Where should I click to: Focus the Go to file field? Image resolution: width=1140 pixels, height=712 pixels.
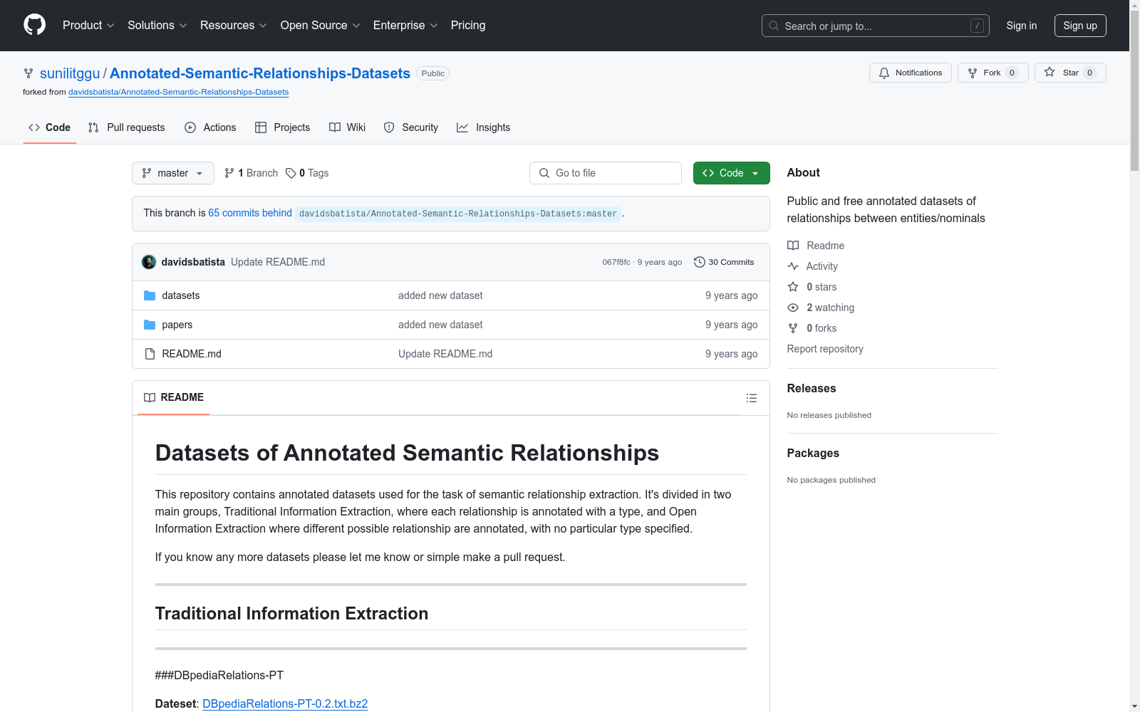click(606, 173)
